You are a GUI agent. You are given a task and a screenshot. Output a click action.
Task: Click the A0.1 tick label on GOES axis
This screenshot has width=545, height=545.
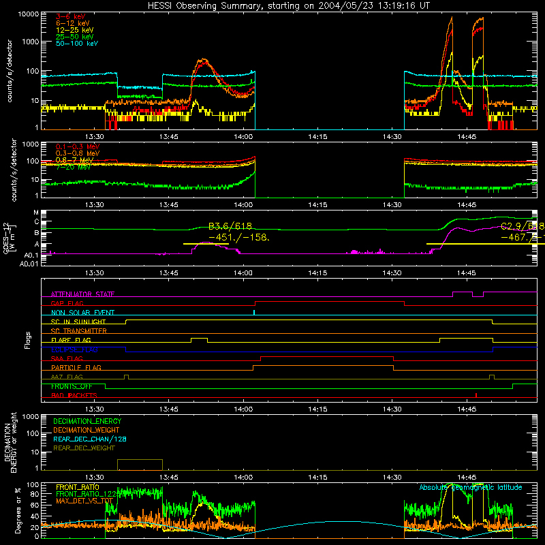(31, 255)
